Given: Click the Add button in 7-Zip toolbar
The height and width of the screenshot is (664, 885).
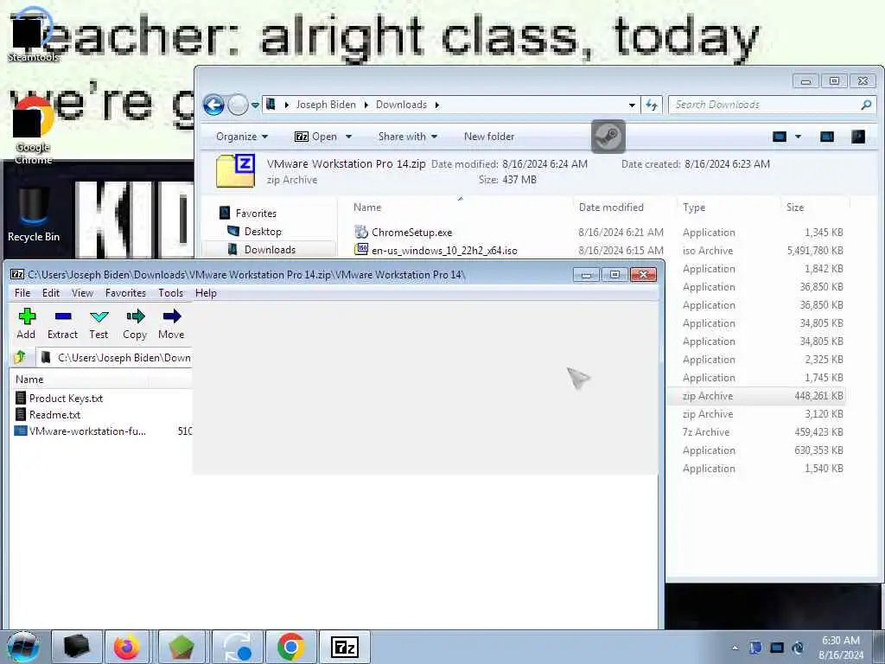Looking at the screenshot, I should 27,323.
